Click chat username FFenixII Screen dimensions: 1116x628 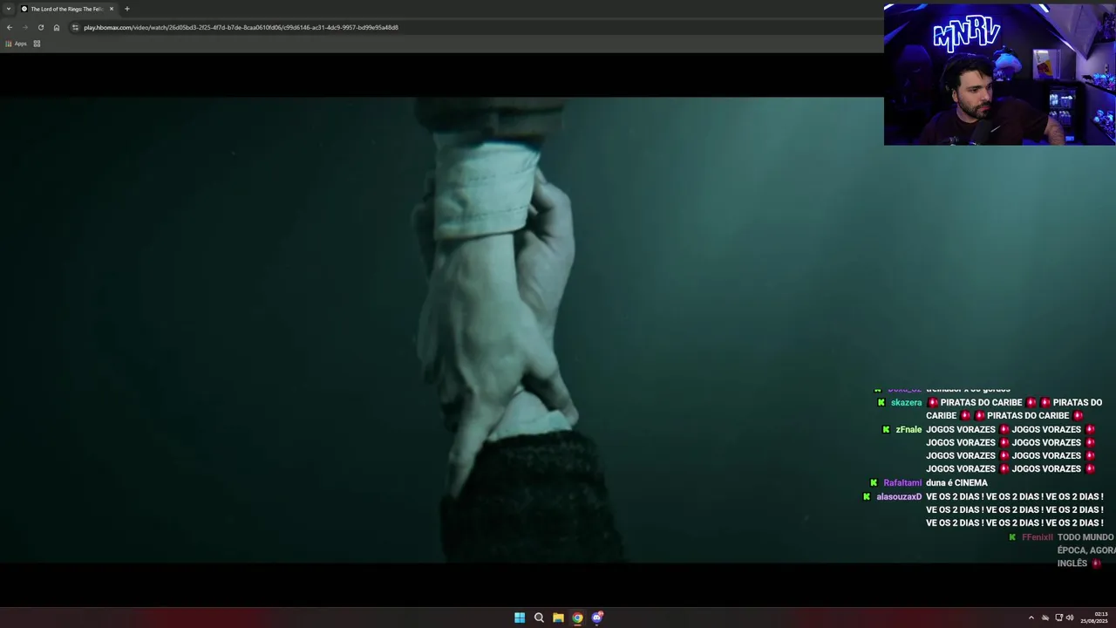click(x=1038, y=537)
